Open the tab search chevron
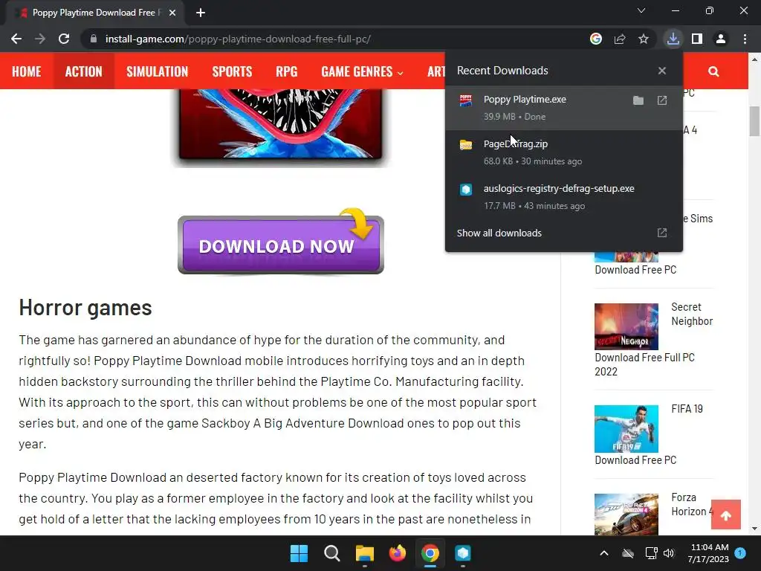 point(641,10)
